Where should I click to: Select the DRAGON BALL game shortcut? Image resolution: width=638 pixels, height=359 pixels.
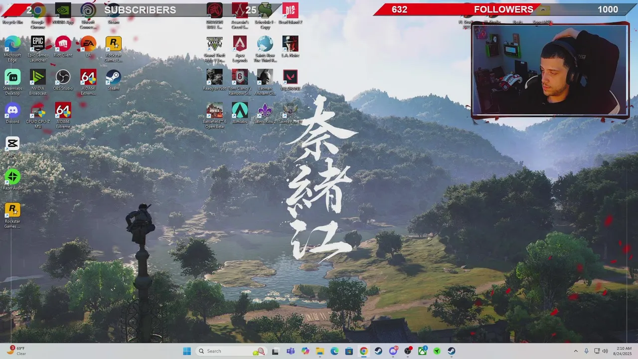214,15
